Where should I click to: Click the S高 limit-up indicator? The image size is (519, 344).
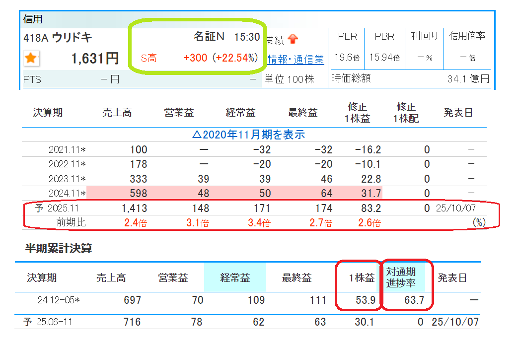tap(148, 58)
